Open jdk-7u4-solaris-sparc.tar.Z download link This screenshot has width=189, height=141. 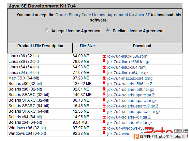131,95
